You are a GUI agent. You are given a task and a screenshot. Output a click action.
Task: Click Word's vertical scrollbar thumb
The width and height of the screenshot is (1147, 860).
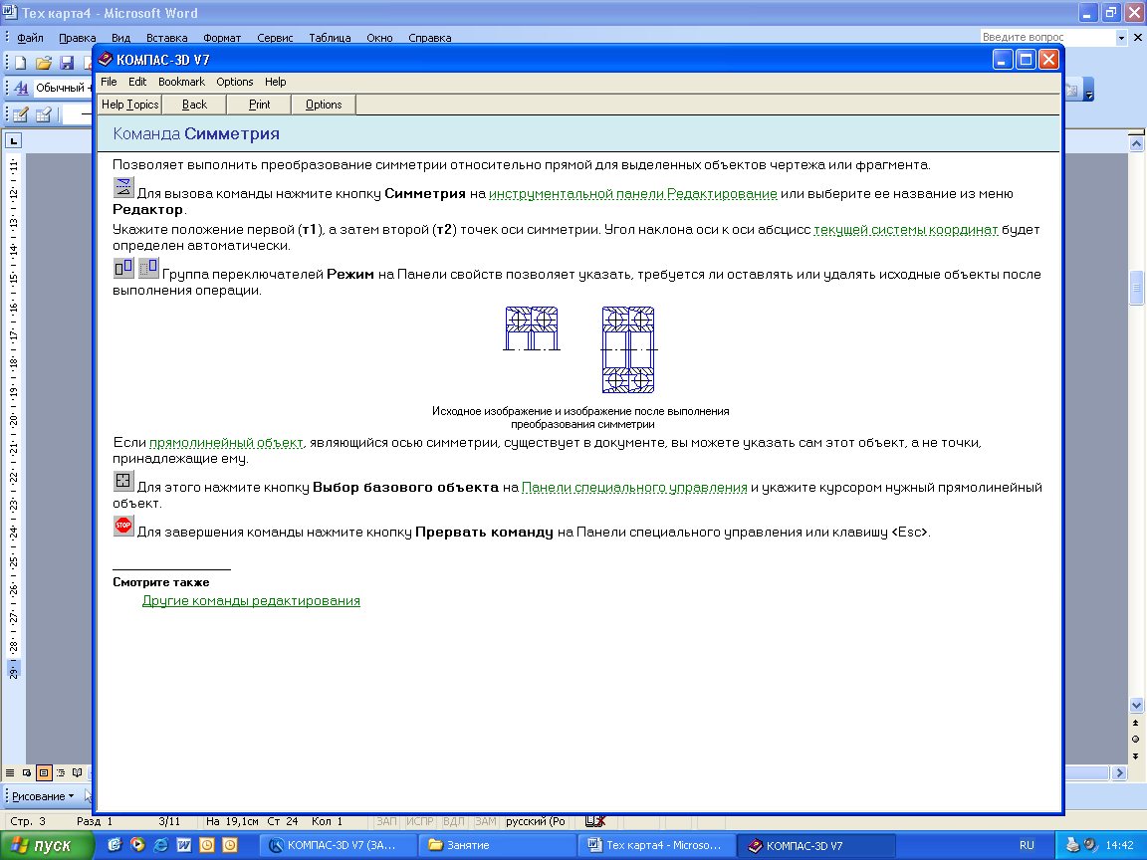tap(1136, 288)
